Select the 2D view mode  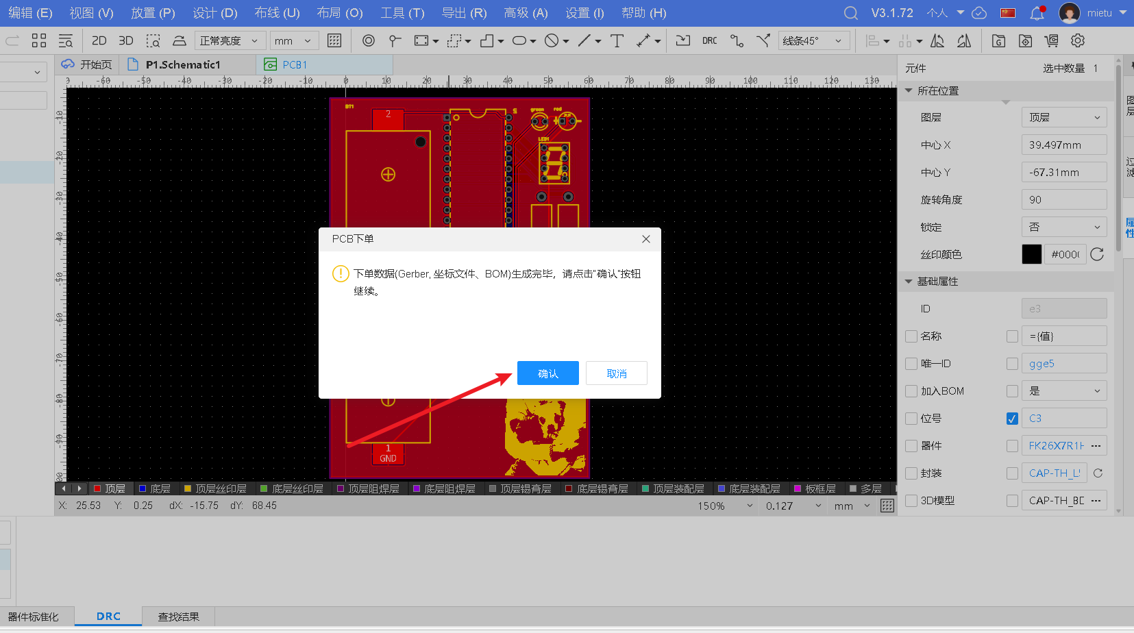click(99, 40)
